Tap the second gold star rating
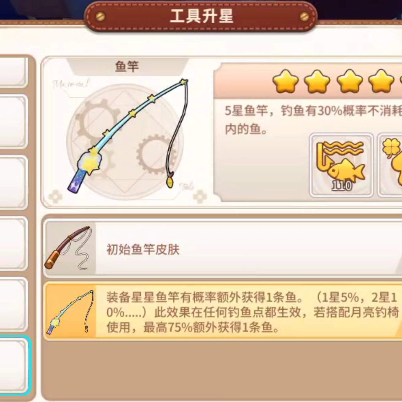 318,81
